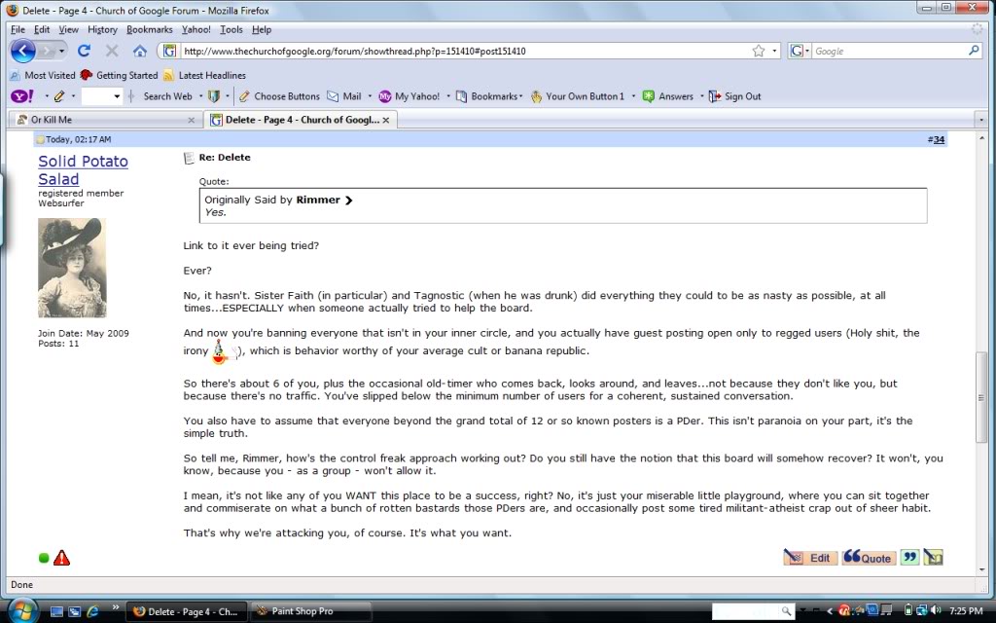Click the page vertical scrollbar thumb

click(981, 397)
